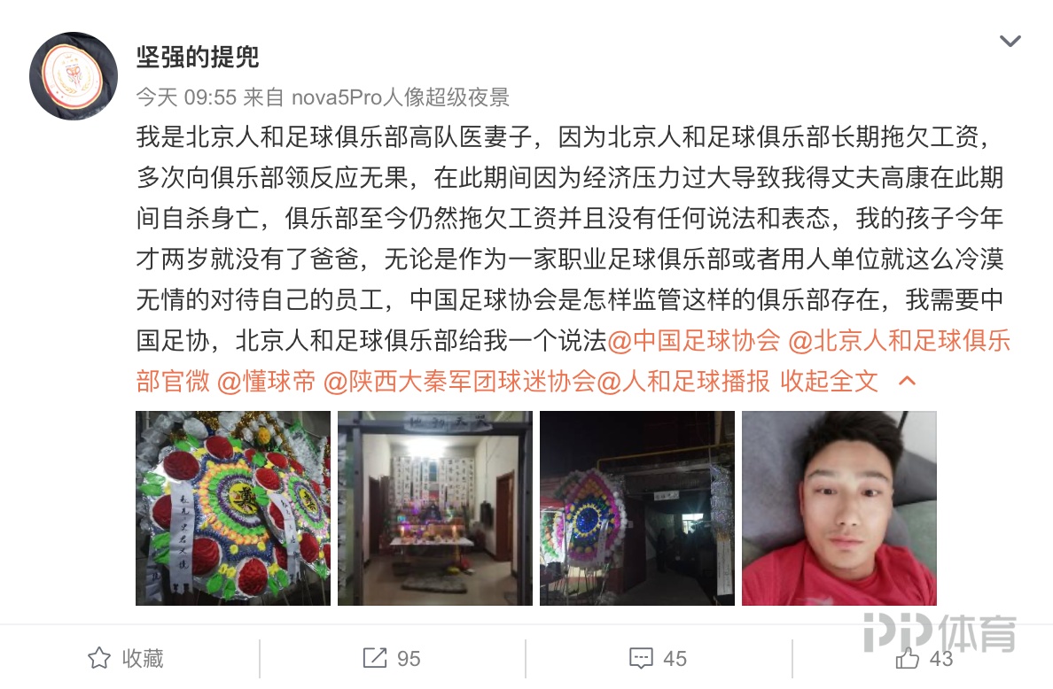Screen dimensions: 1053x689
Task: Click the repost share icon
Action: coord(375,658)
